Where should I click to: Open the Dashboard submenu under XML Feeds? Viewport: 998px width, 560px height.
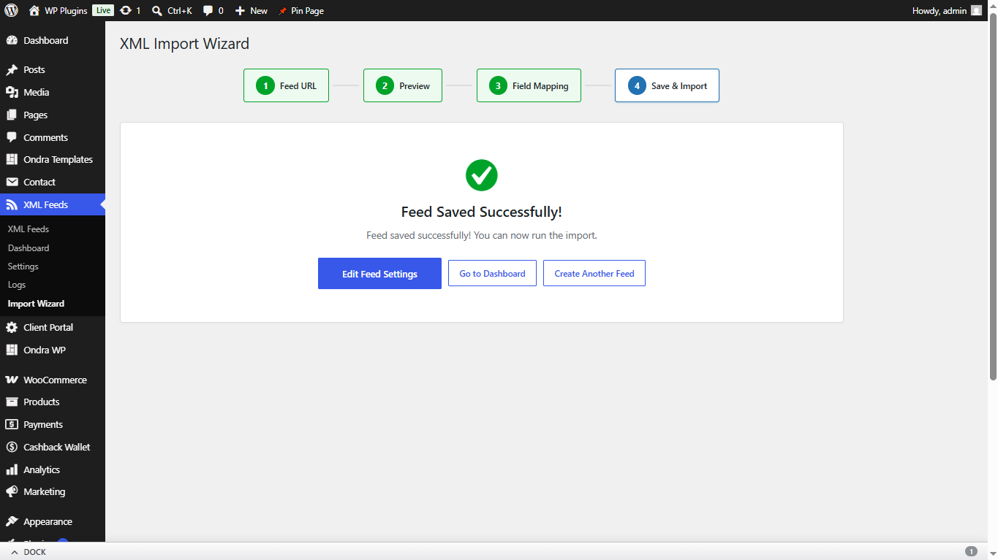point(29,248)
